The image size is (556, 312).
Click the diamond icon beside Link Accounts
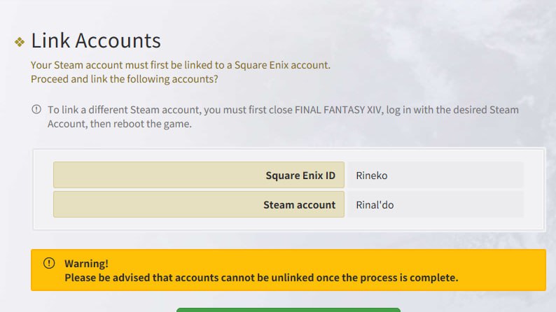(20, 43)
